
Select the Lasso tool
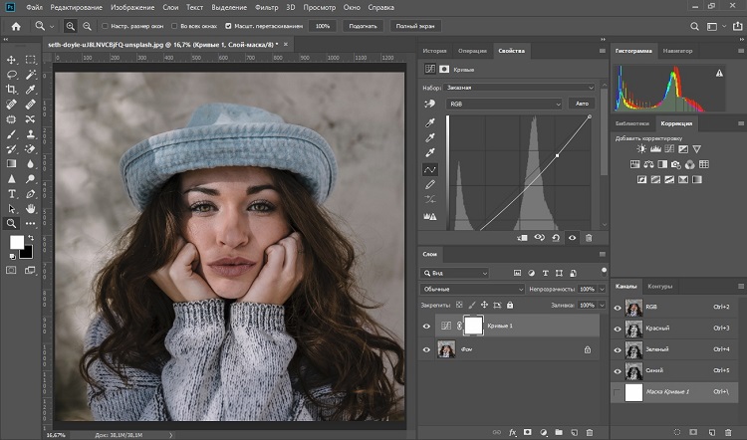click(x=11, y=75)
